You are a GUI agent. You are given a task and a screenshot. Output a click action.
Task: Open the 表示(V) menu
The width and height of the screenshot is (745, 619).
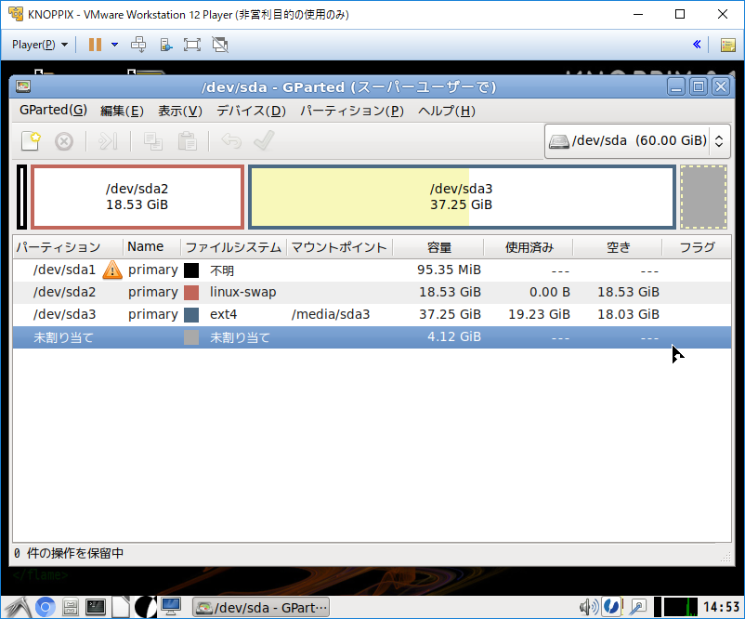point(180,111)
